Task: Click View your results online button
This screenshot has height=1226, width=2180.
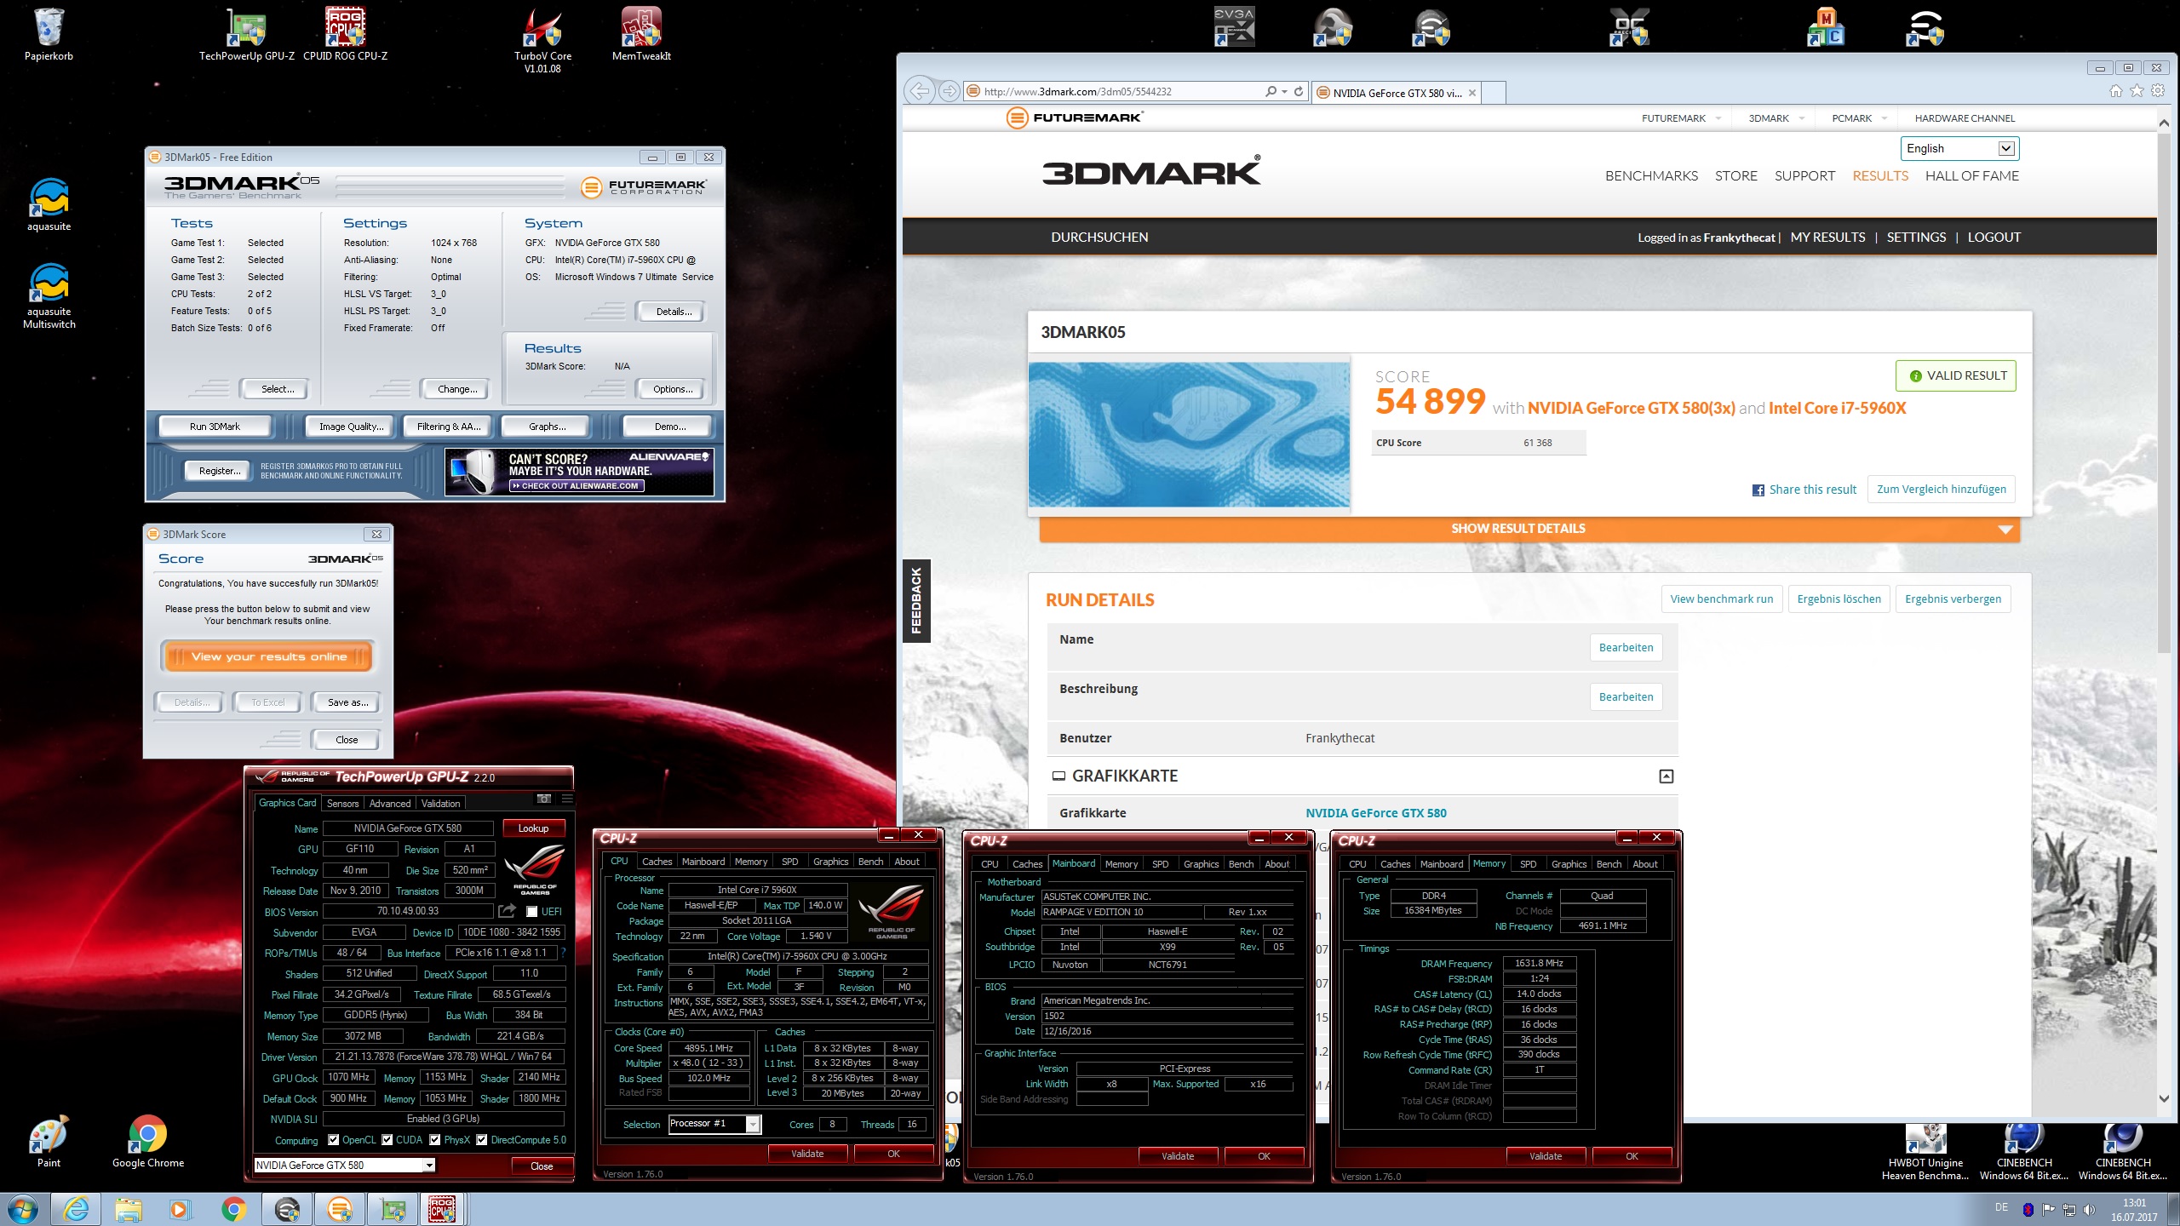Action: click(x=267, y=656)
